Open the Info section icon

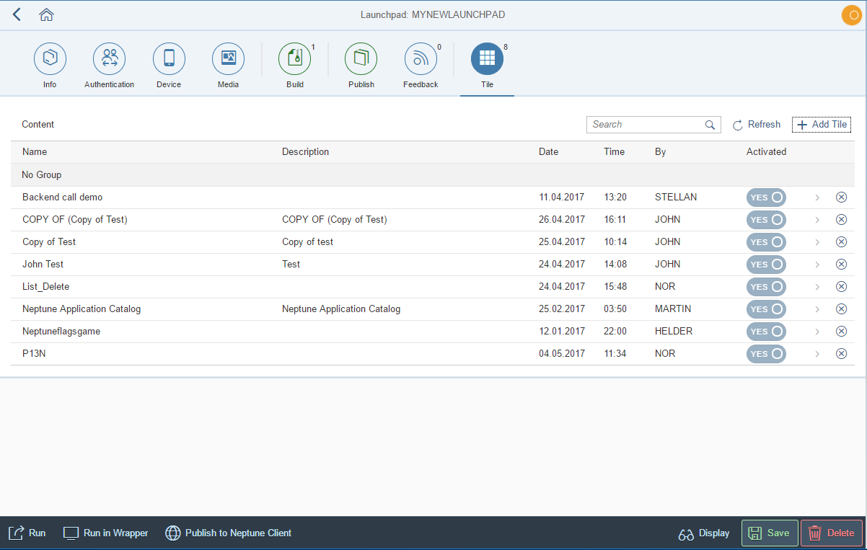tap(50, 59)
